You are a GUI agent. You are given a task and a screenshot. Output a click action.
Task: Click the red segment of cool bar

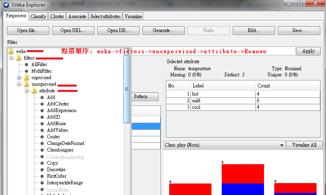pyautogui.click(x=296, y=188)
